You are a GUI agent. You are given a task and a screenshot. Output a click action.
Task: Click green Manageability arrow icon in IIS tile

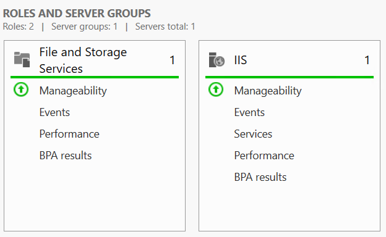[x=216, y=89]
